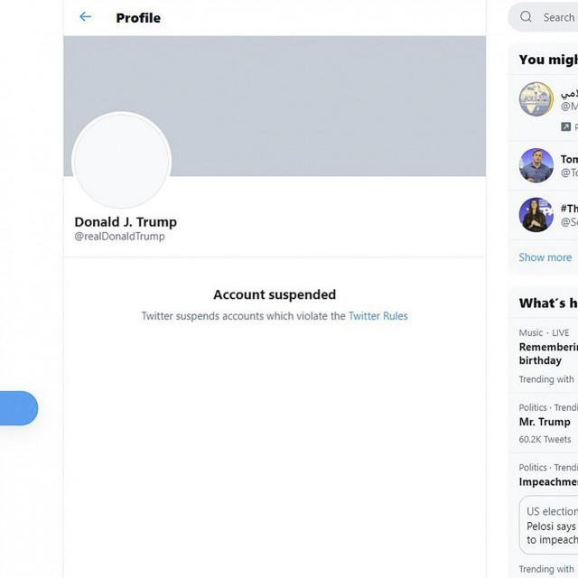The width and height of the screenshot is (578, 578).
Task: Open the Pelosi US election news card
Action: click(551, 526)
